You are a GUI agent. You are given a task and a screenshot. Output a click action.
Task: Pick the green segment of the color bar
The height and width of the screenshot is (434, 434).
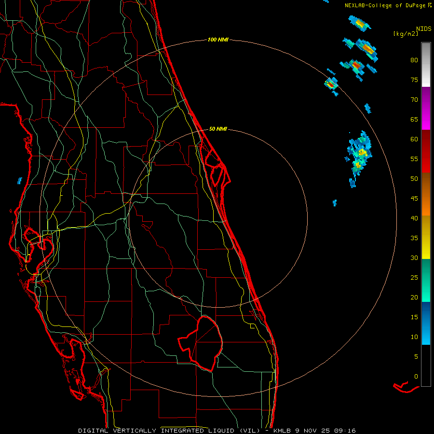[x=426, y=280]
